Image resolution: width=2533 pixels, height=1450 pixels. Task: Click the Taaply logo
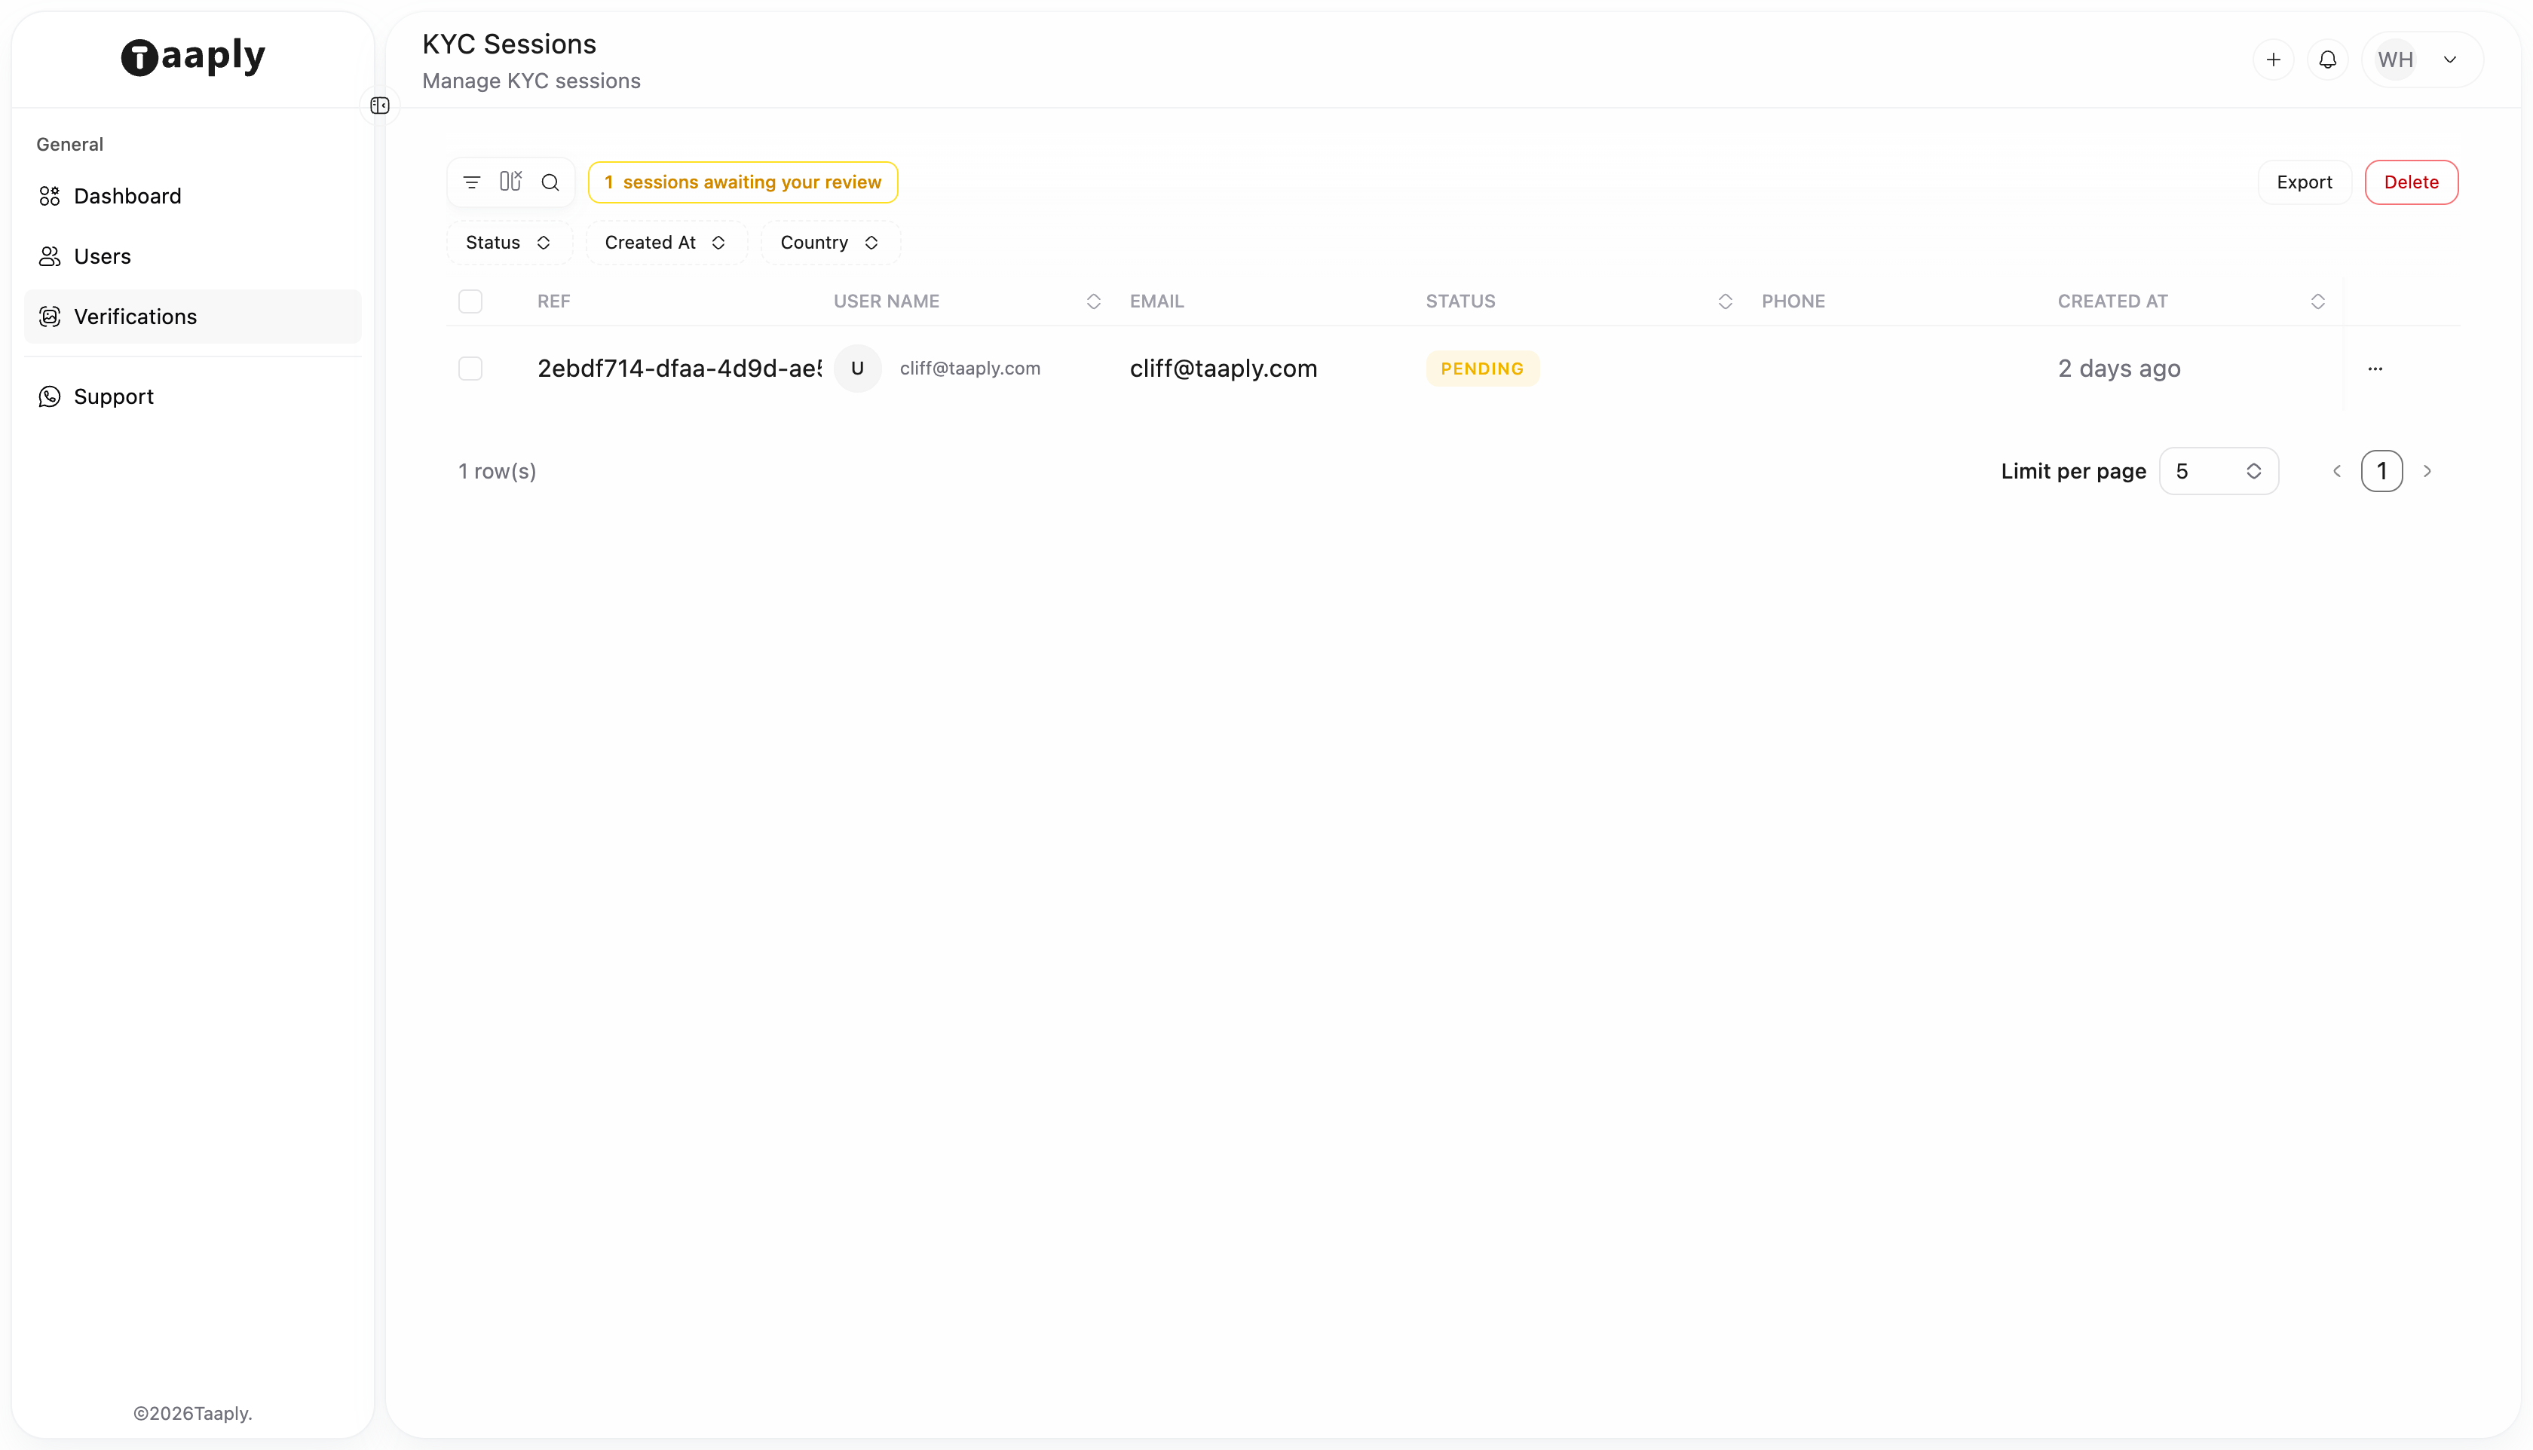tap(191, 57)
